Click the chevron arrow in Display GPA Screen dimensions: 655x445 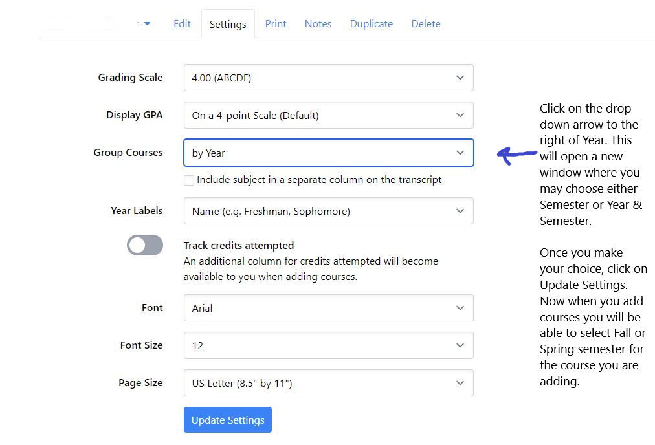[x=460, y=115]
